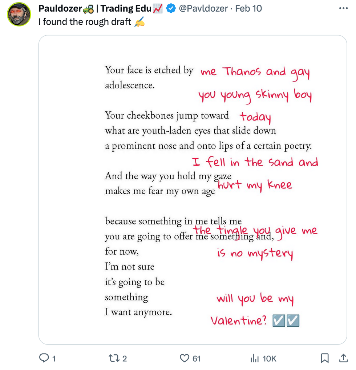Open the annotated poem image
Screen dimensions: 356x370
[193, 190]
